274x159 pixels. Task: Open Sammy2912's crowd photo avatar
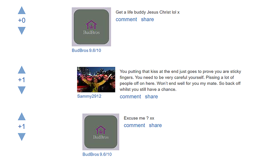(x=96, y=80)
